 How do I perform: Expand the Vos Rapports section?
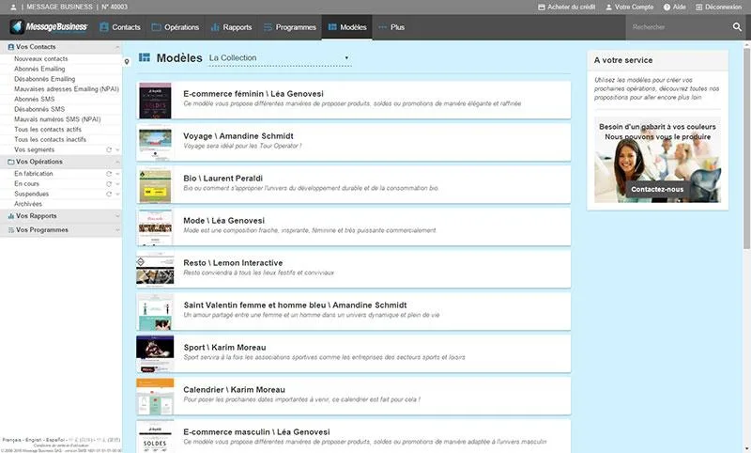pyautogui.click(x=117, y=216)
